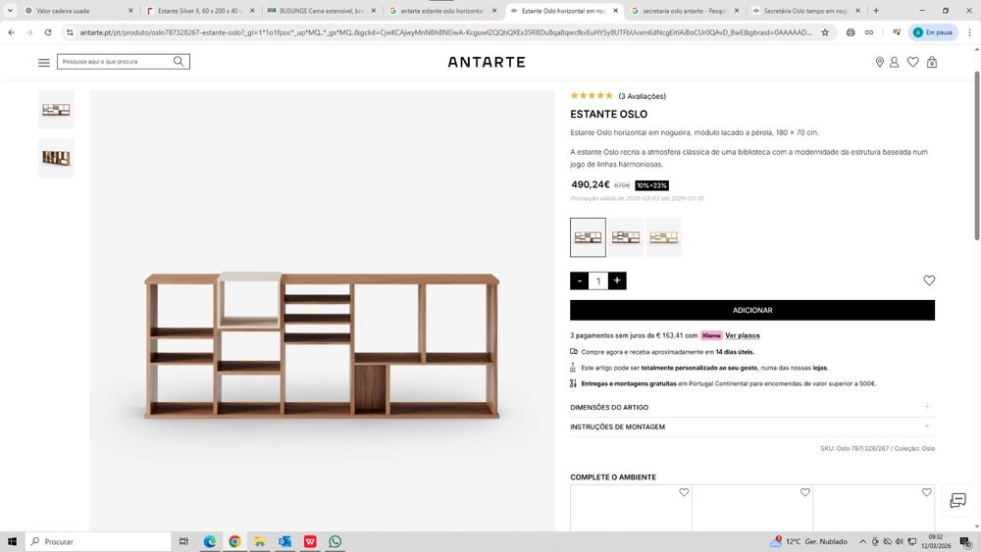Click the profile Em pausa button
This screenshot has height=552, width=981.
(x=933, y=32)
